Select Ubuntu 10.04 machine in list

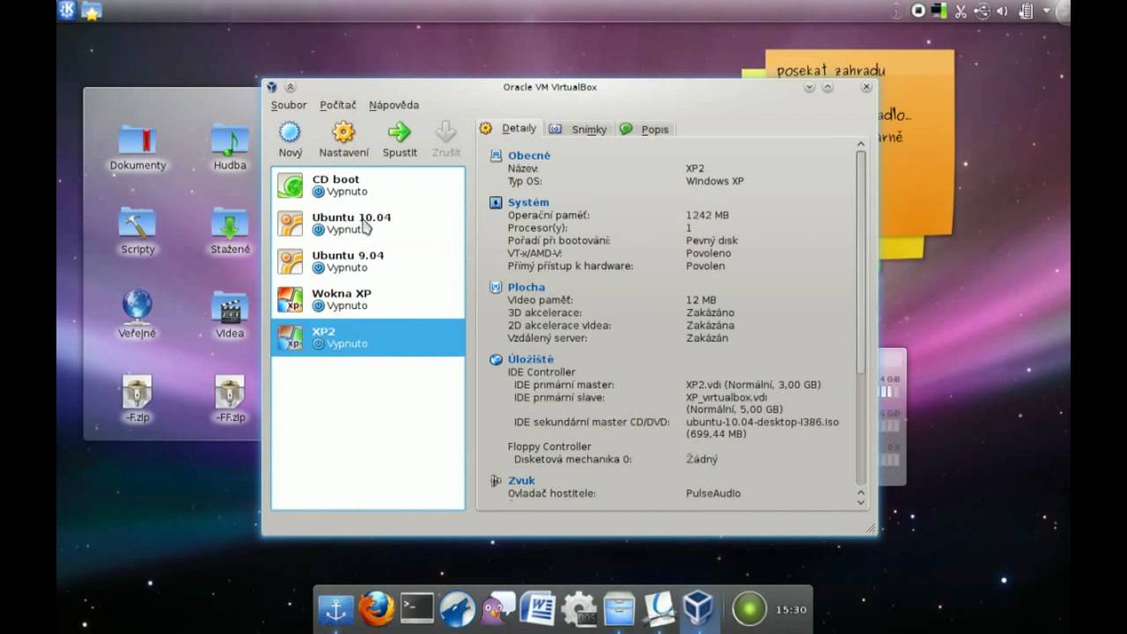pyautogui.click(x=368, y=223)
